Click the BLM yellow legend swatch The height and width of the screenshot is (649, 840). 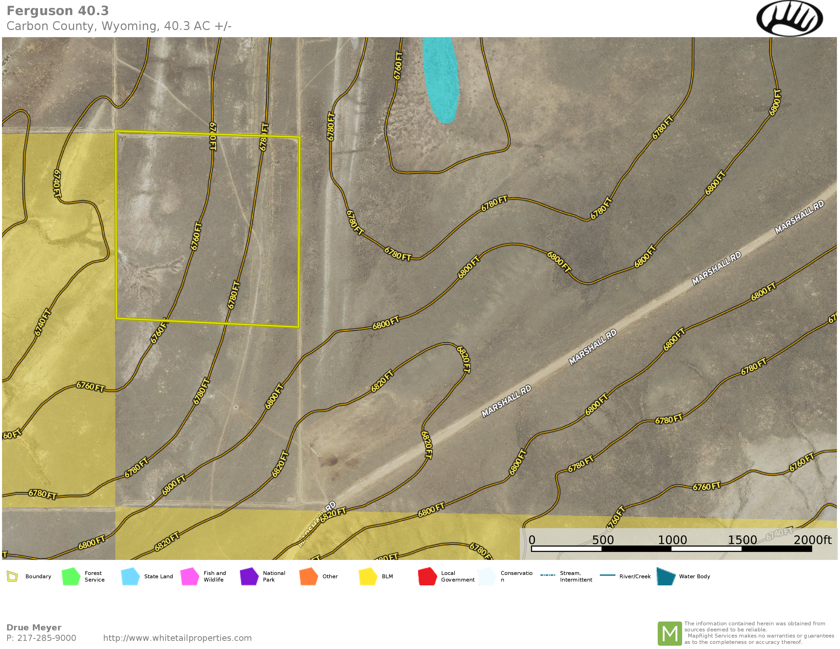pos(368,576)
